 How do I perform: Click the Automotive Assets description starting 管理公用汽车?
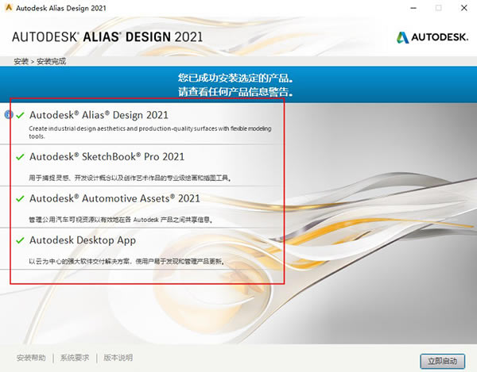[121, 220]
